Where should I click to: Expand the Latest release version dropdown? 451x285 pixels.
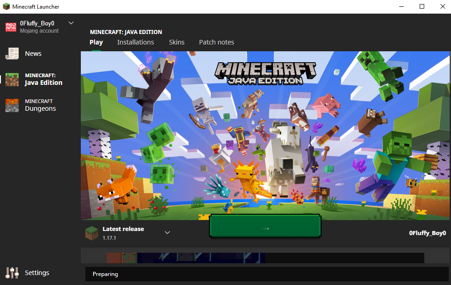[168, 232]
